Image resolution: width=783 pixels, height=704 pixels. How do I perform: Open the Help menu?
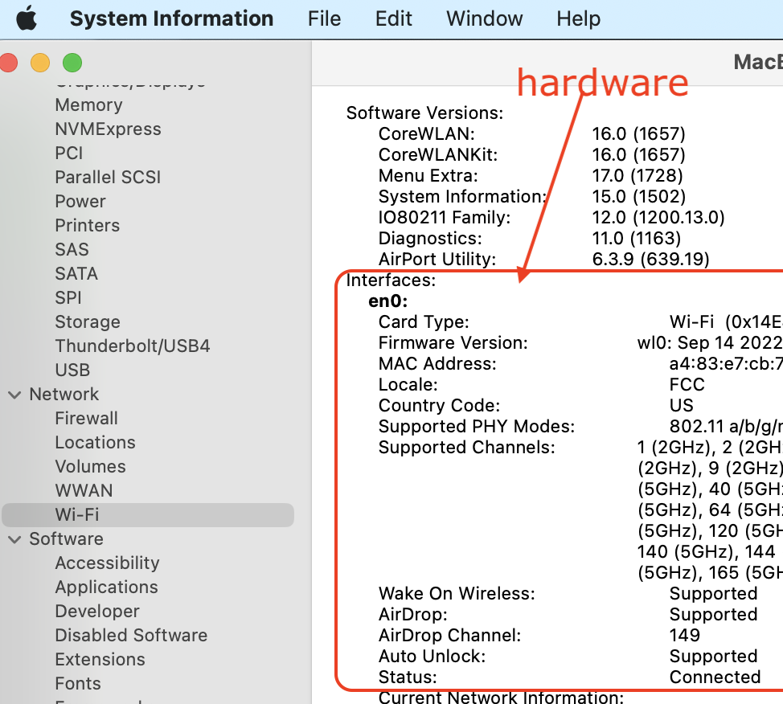pos(578,18)
